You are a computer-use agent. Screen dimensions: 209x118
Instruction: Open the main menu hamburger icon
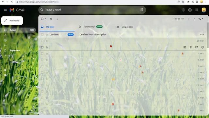tap(5, 10)
